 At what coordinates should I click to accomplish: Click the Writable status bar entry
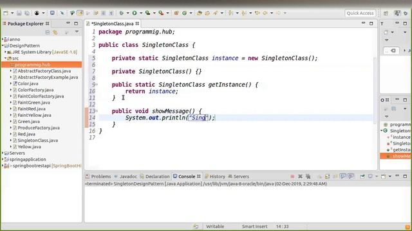pyautogui.click(x=215, y=227)
